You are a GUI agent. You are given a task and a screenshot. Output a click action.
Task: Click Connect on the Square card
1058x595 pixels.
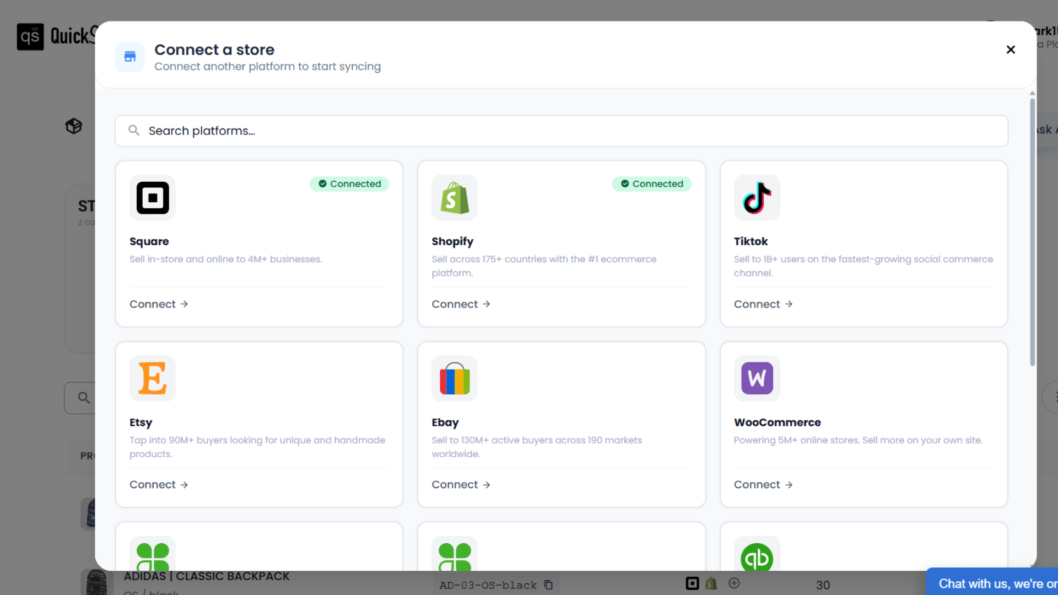159,304
